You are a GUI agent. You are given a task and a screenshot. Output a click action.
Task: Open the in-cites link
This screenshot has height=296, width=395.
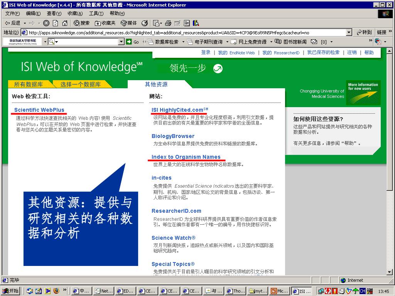pyautogui.click(x=162, y=178)
